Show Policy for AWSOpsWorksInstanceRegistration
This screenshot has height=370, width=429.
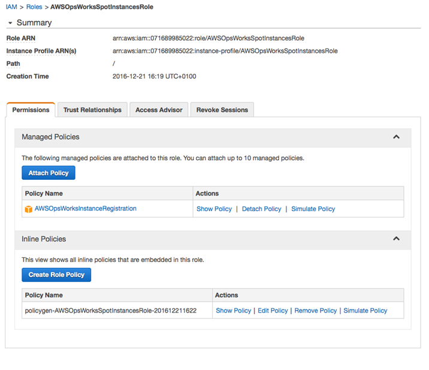(x=214, y=209)
